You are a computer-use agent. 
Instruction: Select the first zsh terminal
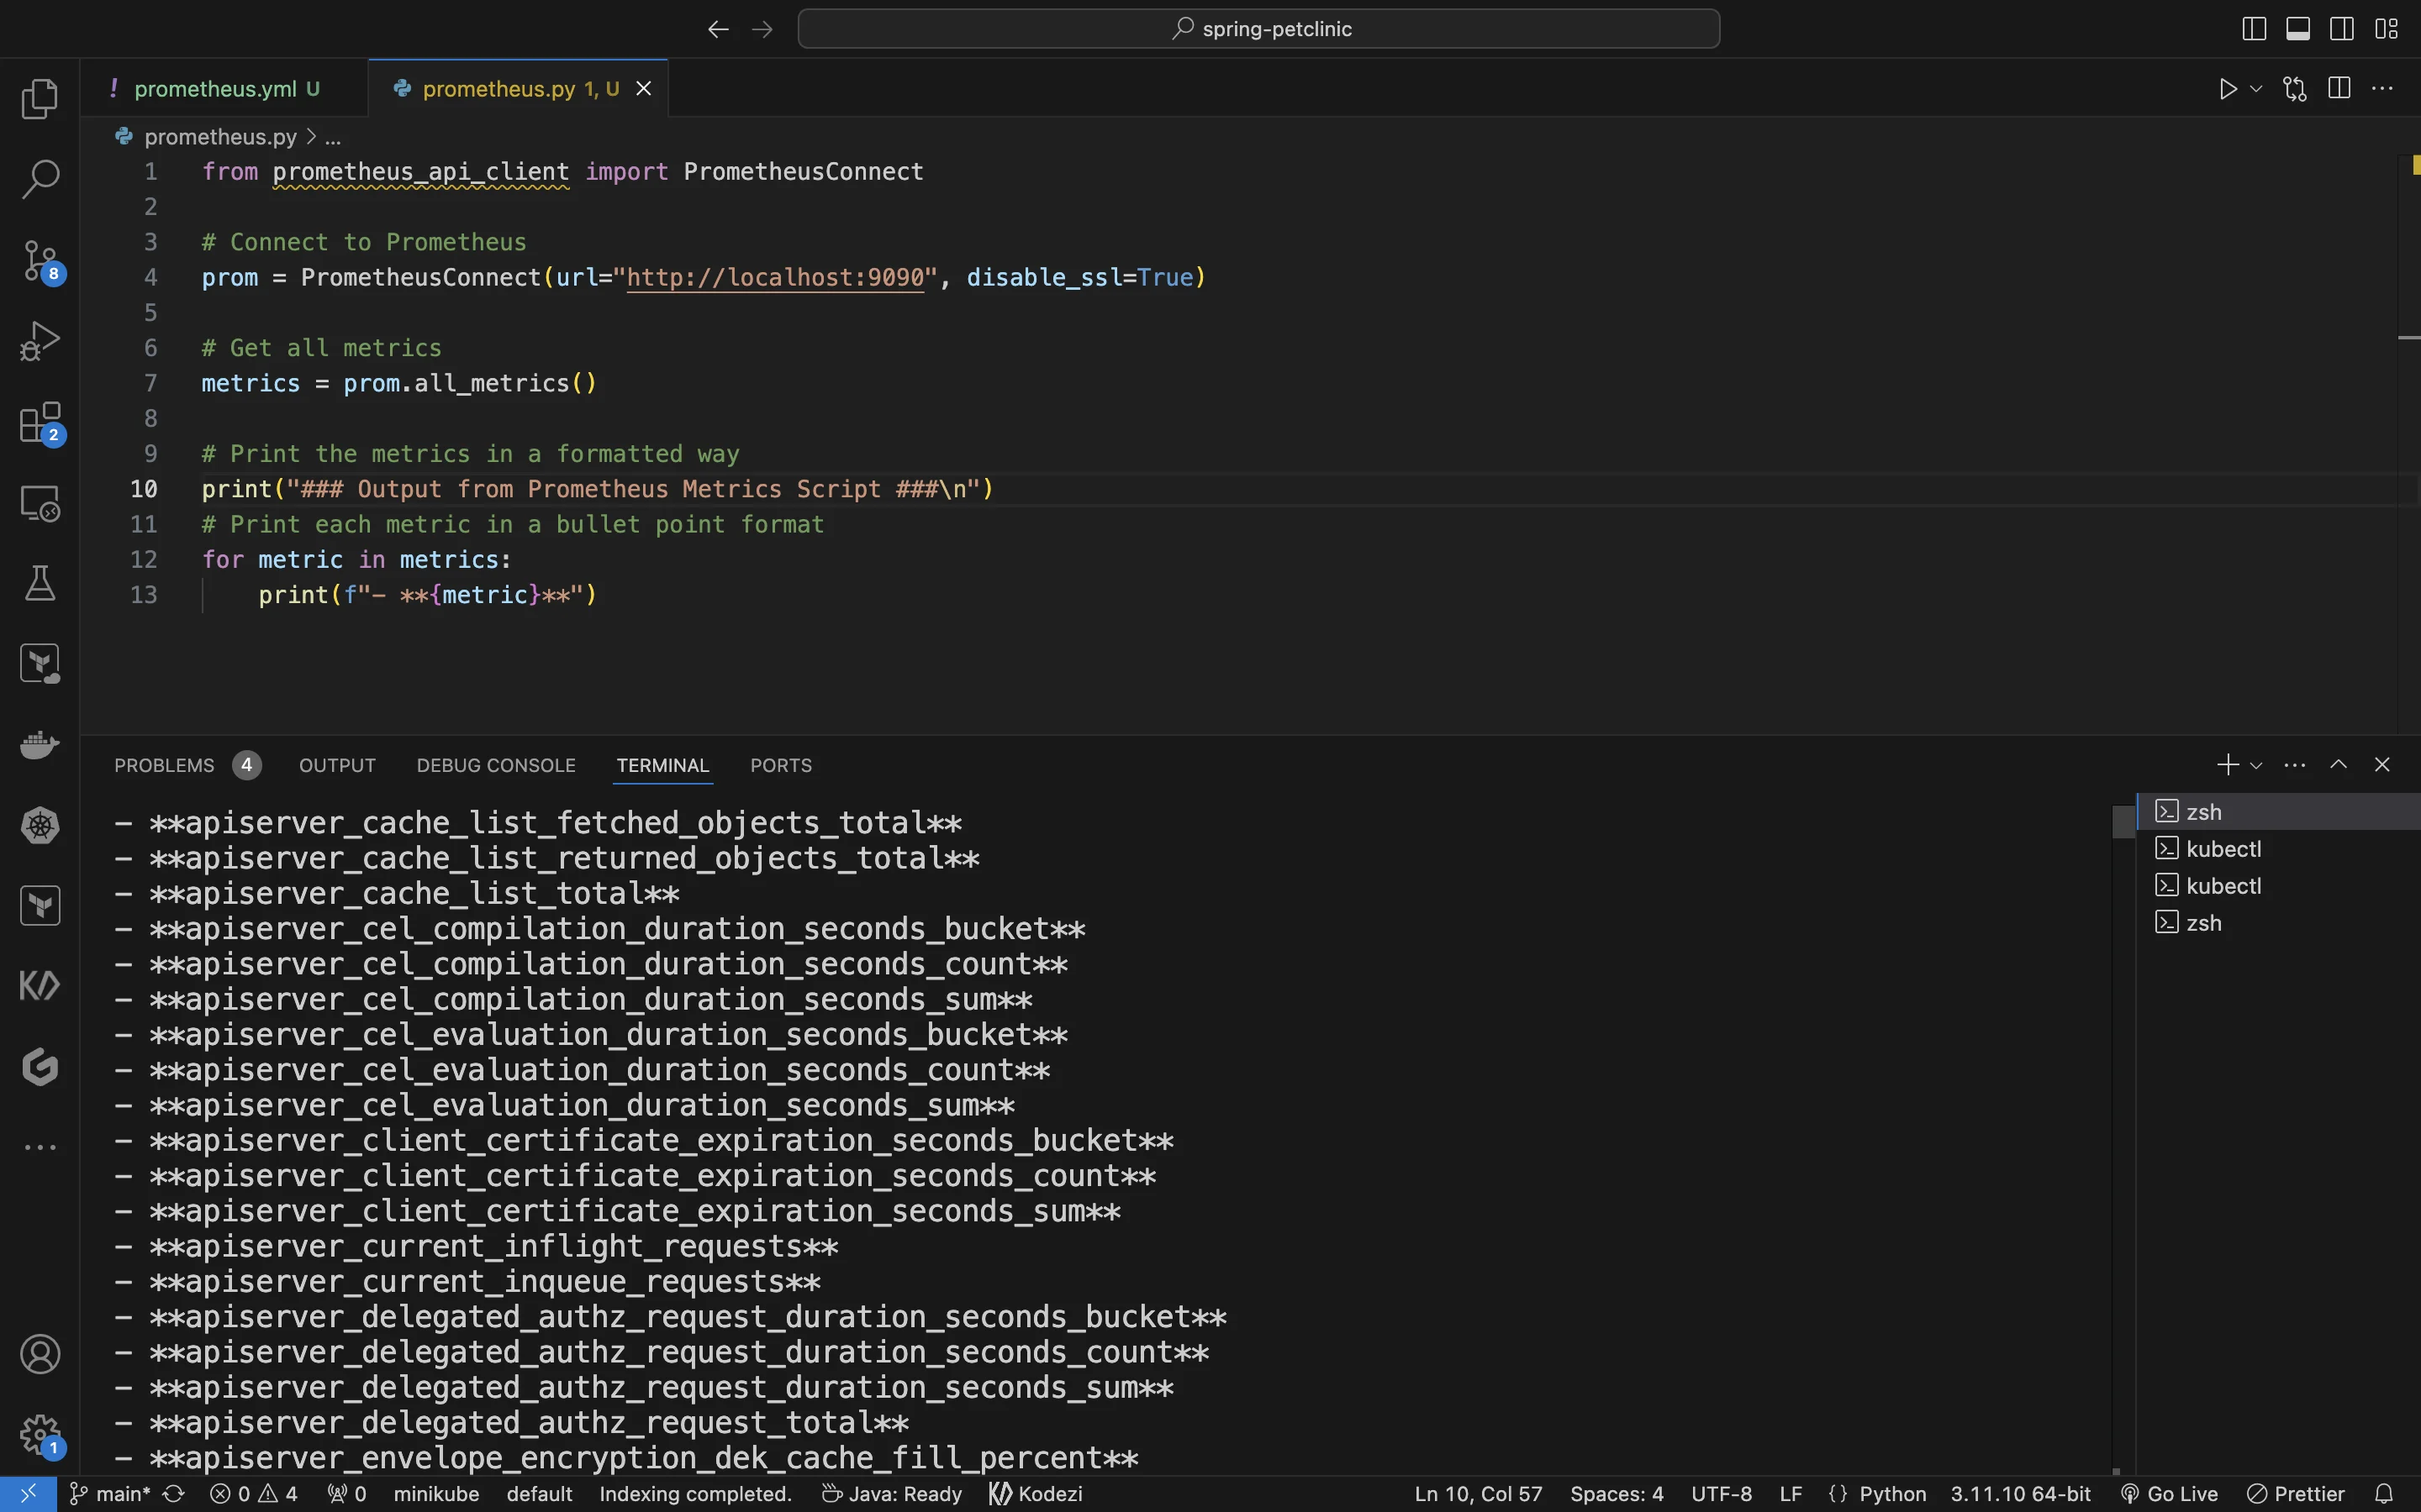click(x=2278, y=812)
